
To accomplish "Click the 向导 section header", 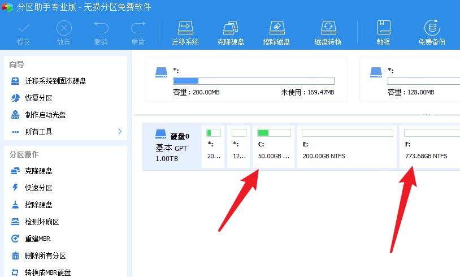I will (17, 64).
